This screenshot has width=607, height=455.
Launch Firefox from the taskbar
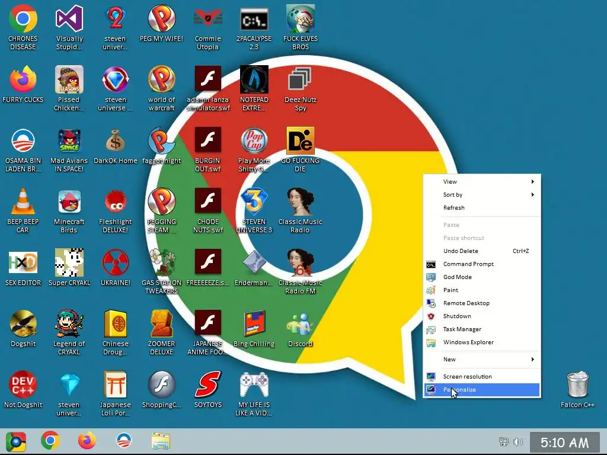point(87,441)
